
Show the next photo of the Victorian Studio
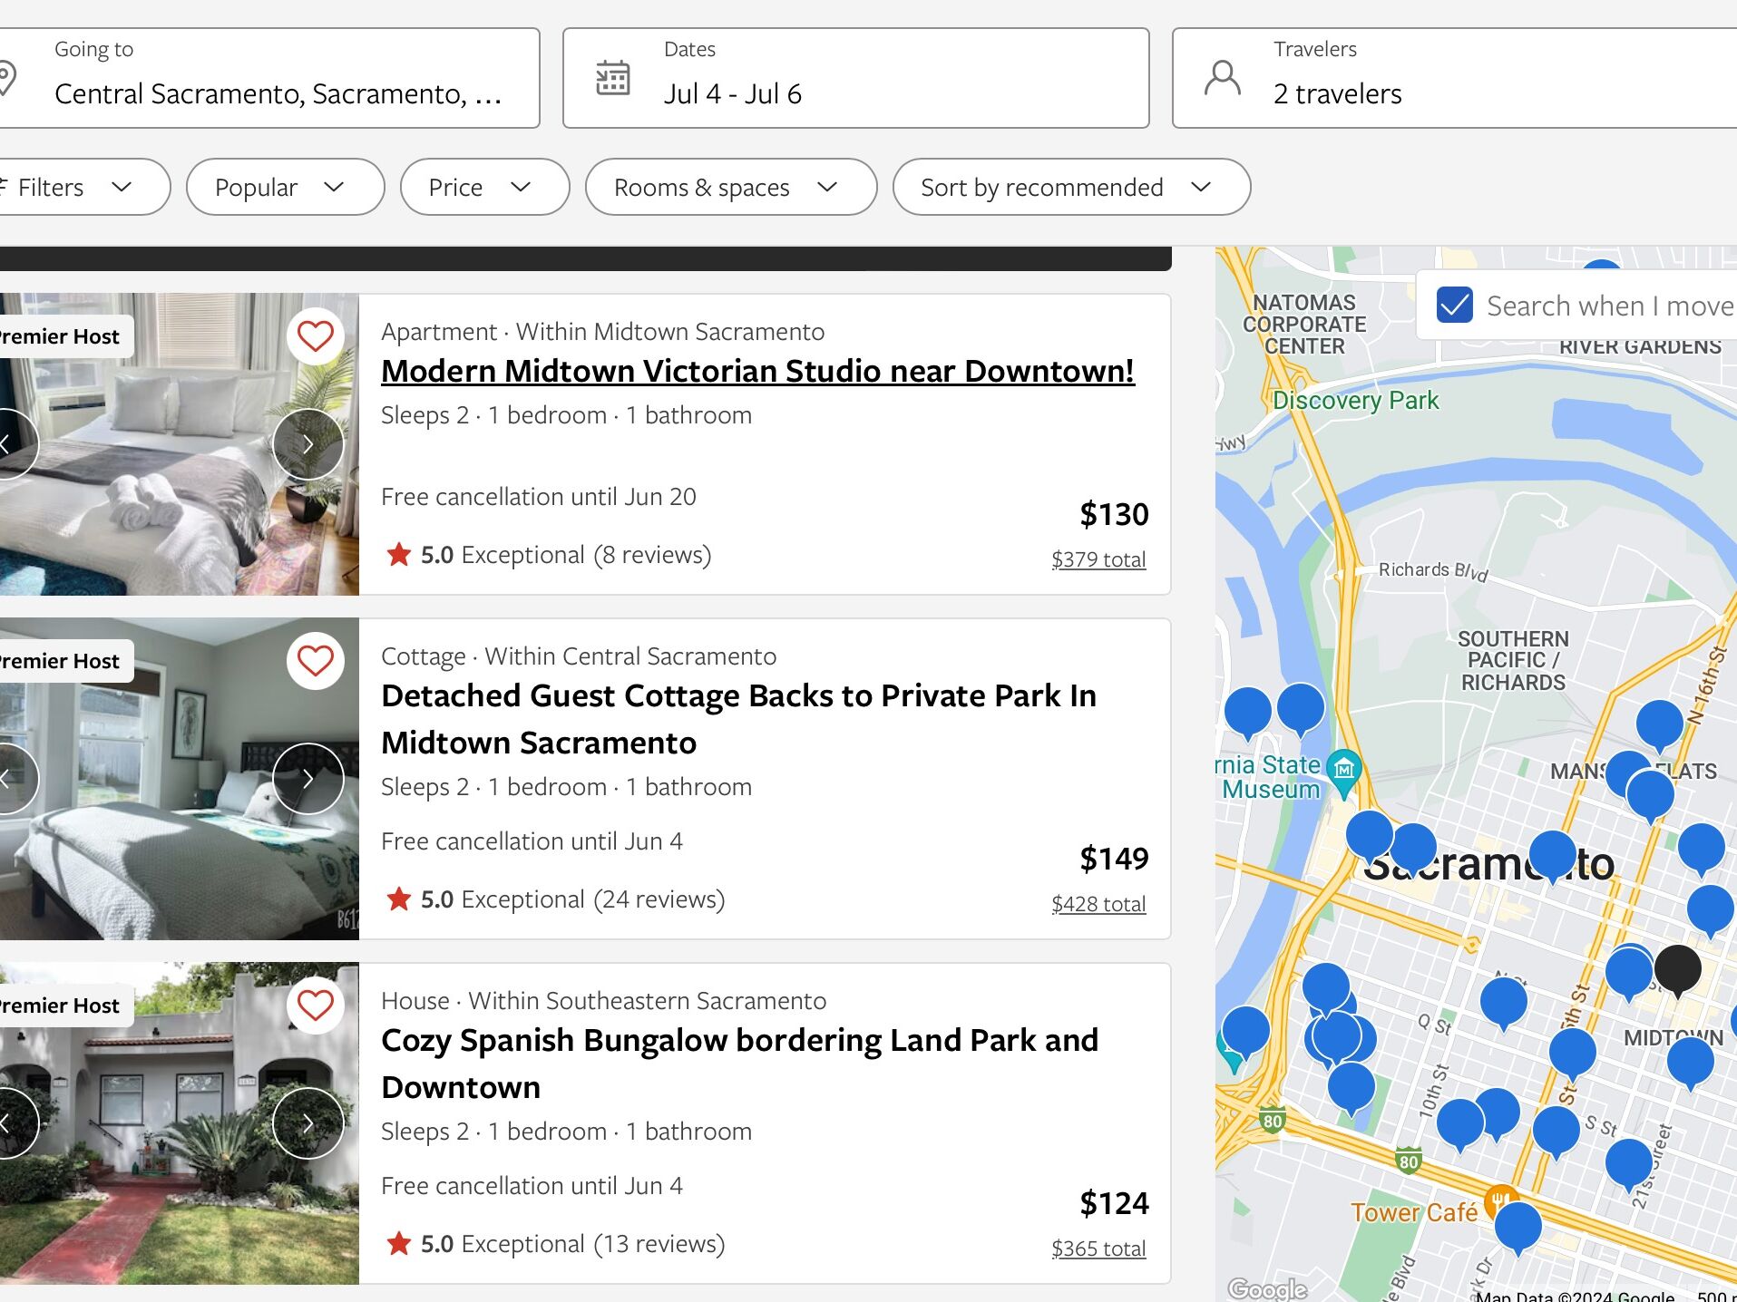308,444
